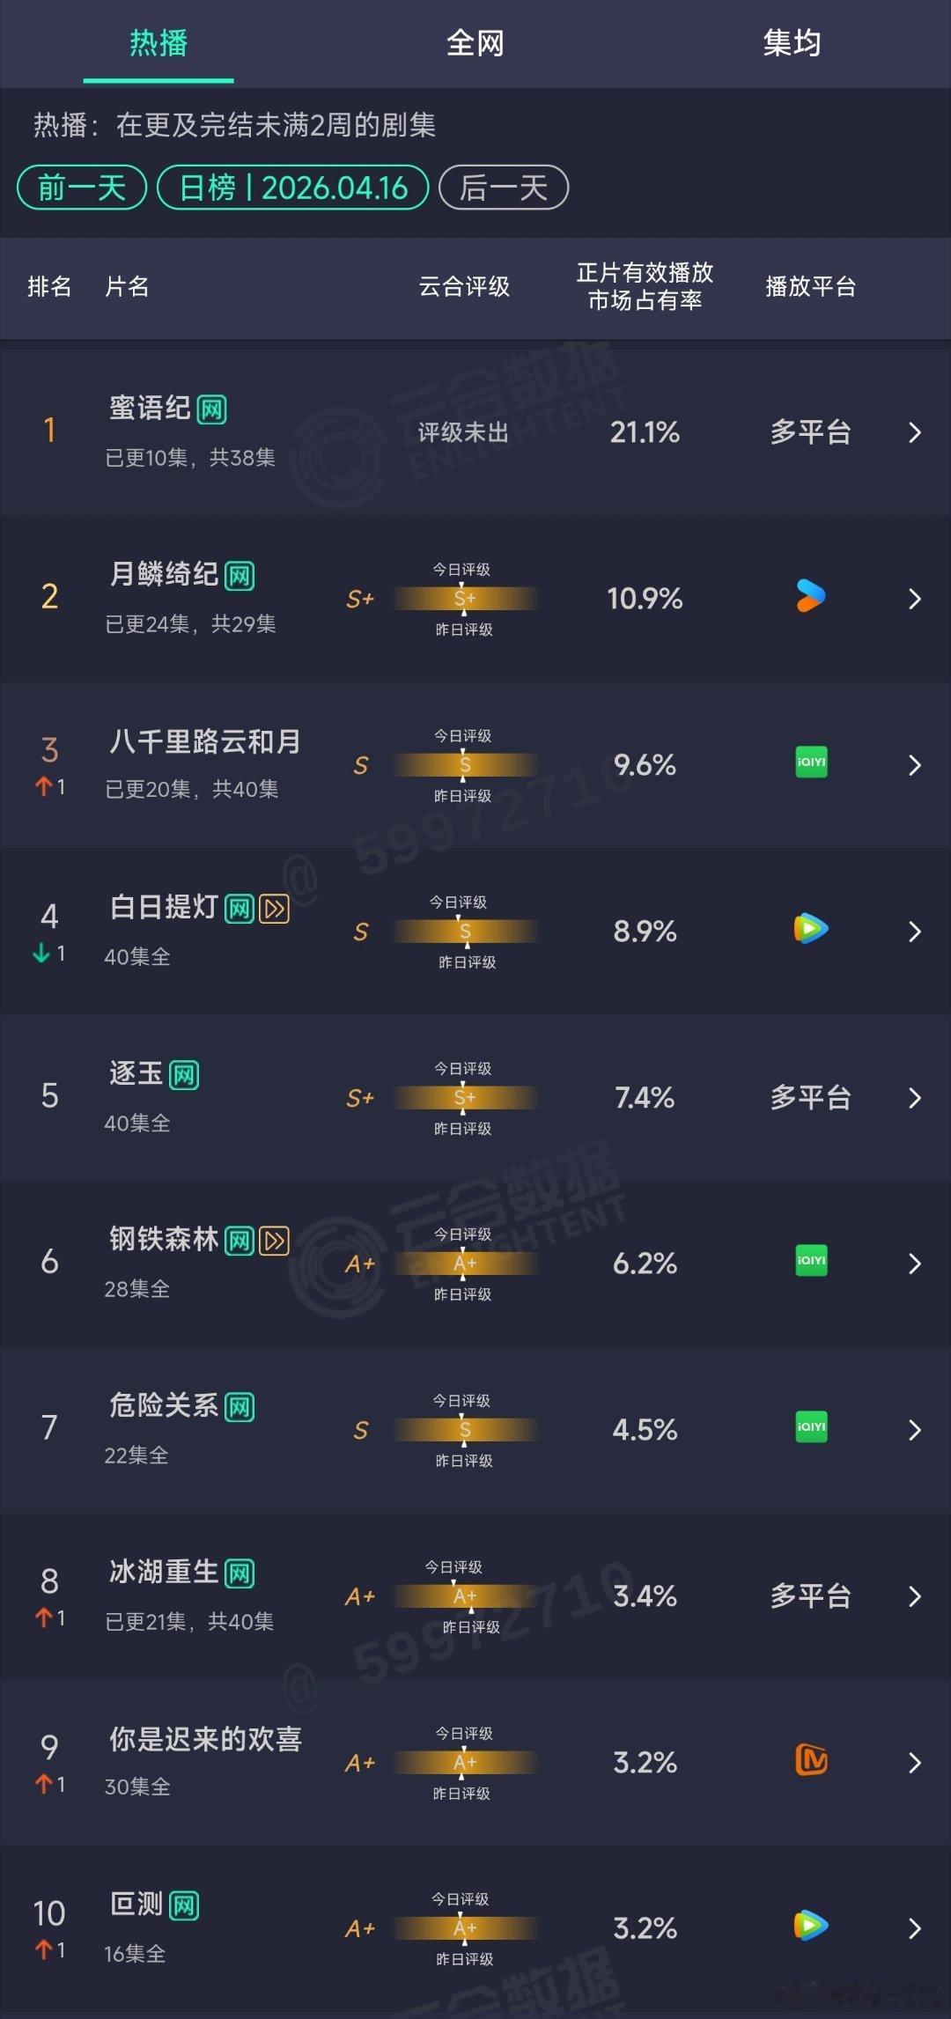Open the 日榜 2026.04.16 date selector
951x2019 pixels.
[291, 188]
